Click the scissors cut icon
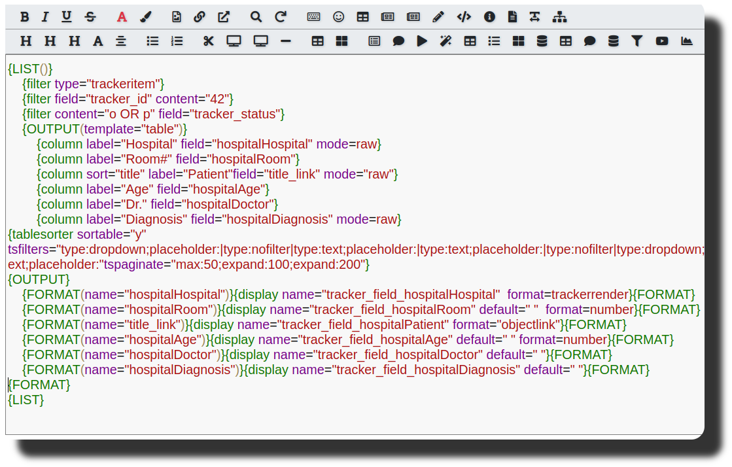This screenshot has height=467, width=732. point(209,41)
